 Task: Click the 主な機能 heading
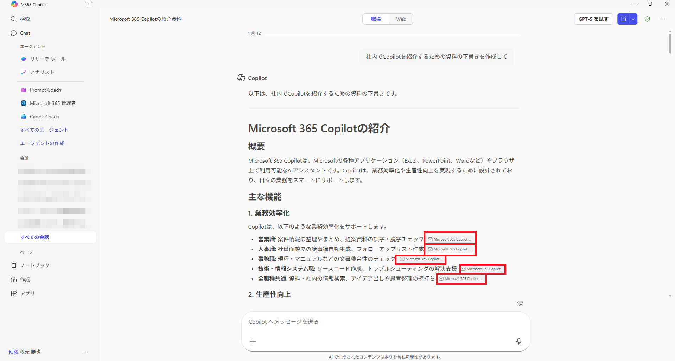265,197
